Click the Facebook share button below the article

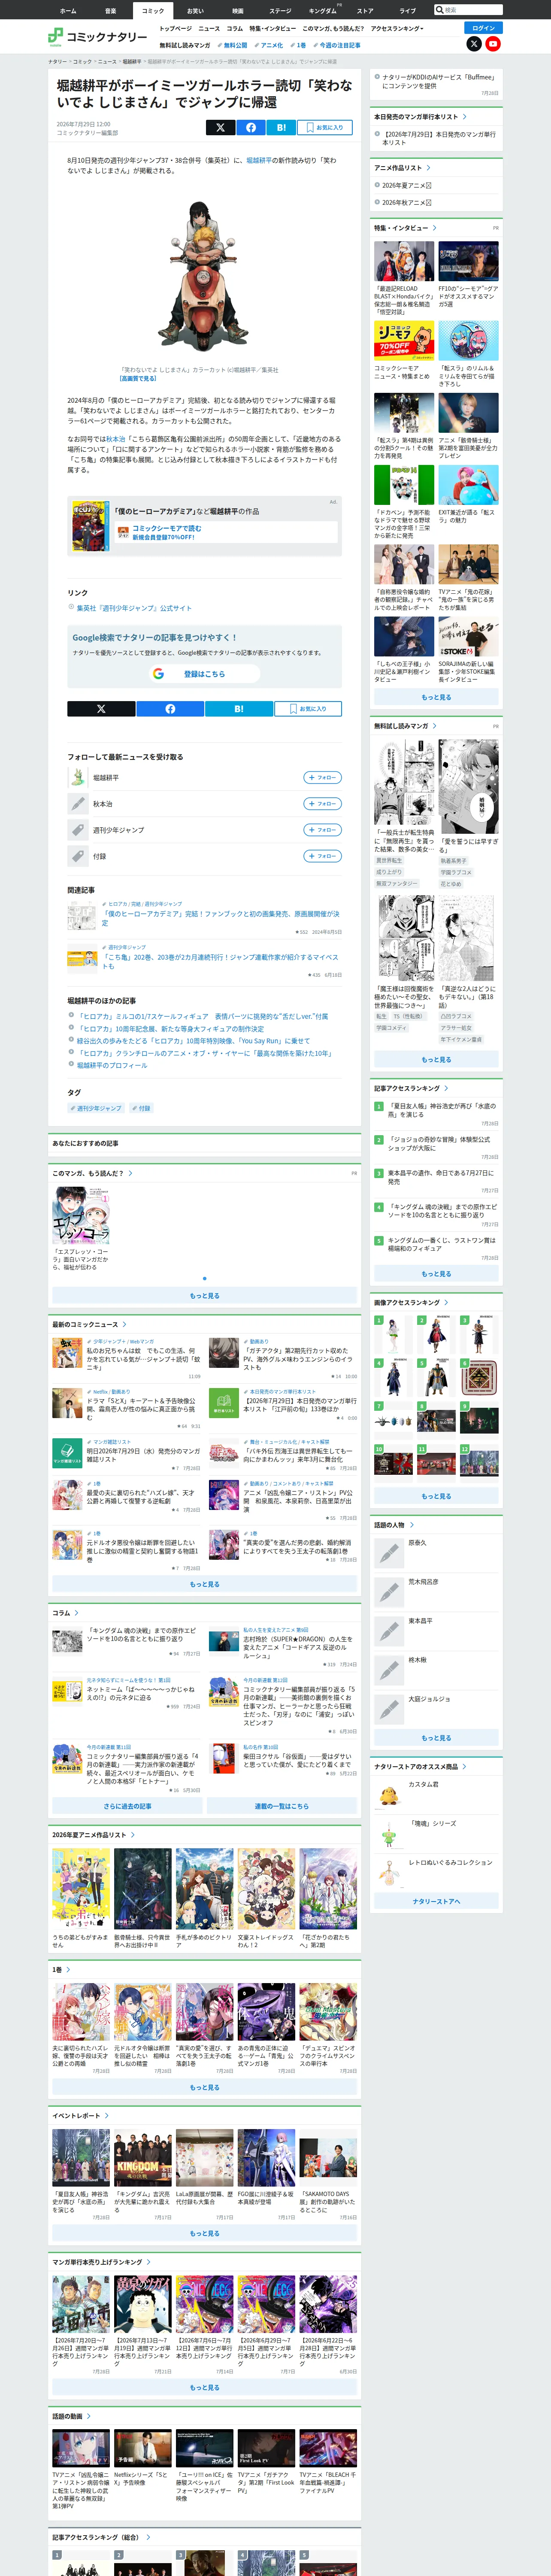tap(170, 708)
